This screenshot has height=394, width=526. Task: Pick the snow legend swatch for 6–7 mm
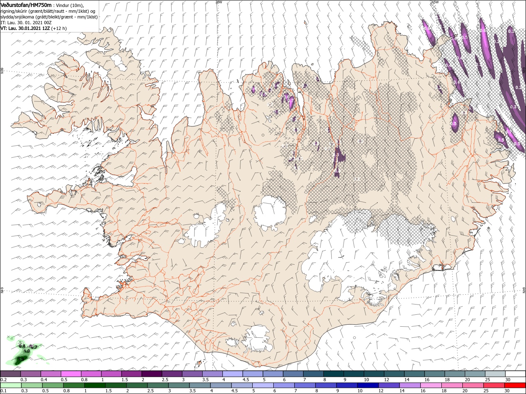tap(292, 373)
